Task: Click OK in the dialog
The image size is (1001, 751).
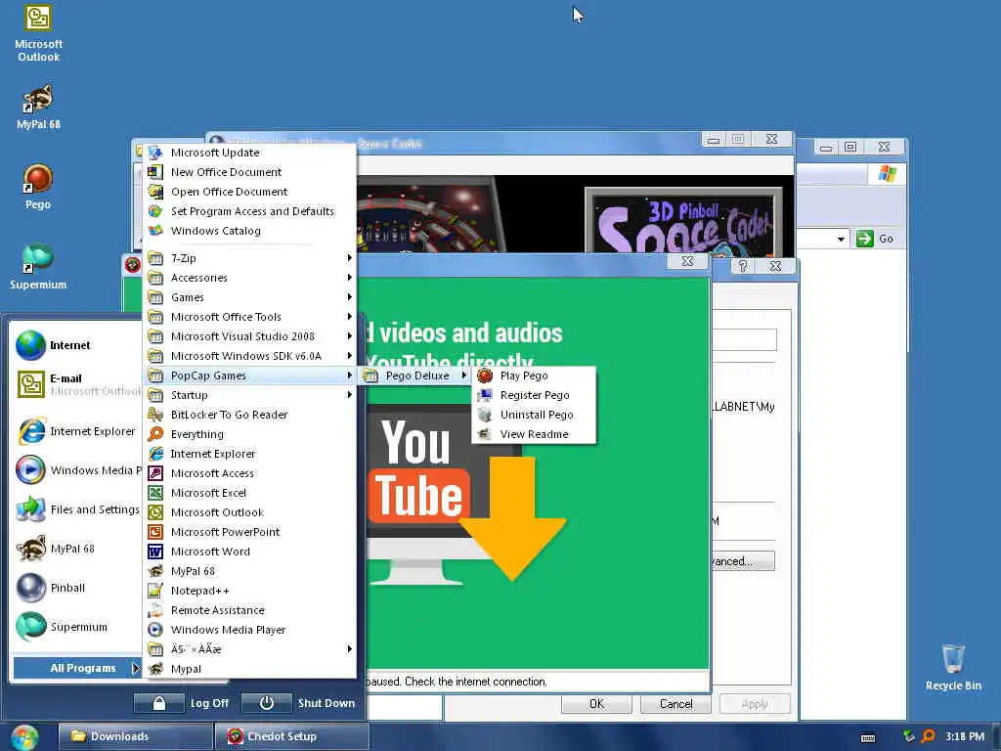Action: pos(596,704)
